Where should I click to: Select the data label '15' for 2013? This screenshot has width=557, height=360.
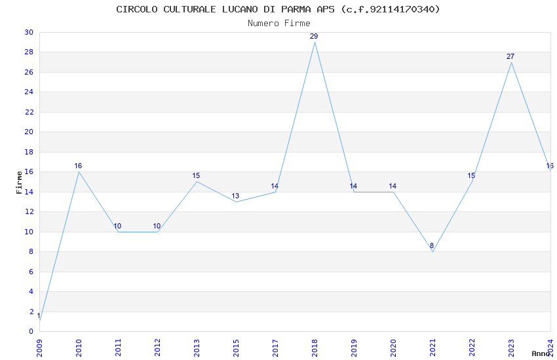pyautogui.click(x=196, y=175)
